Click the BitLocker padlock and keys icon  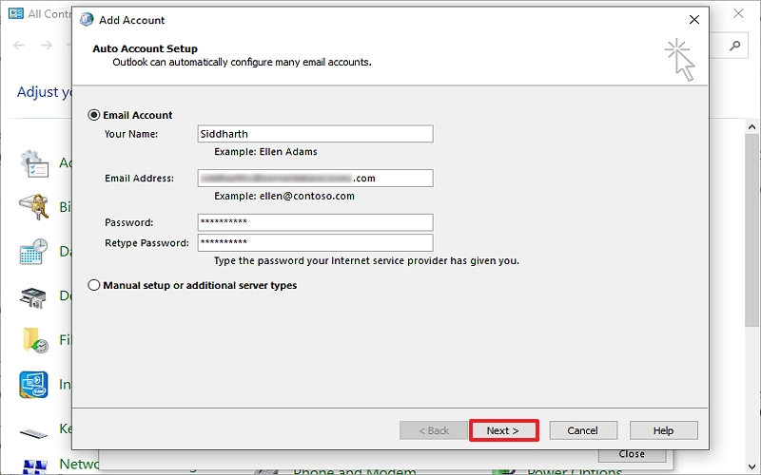point(34,207)
